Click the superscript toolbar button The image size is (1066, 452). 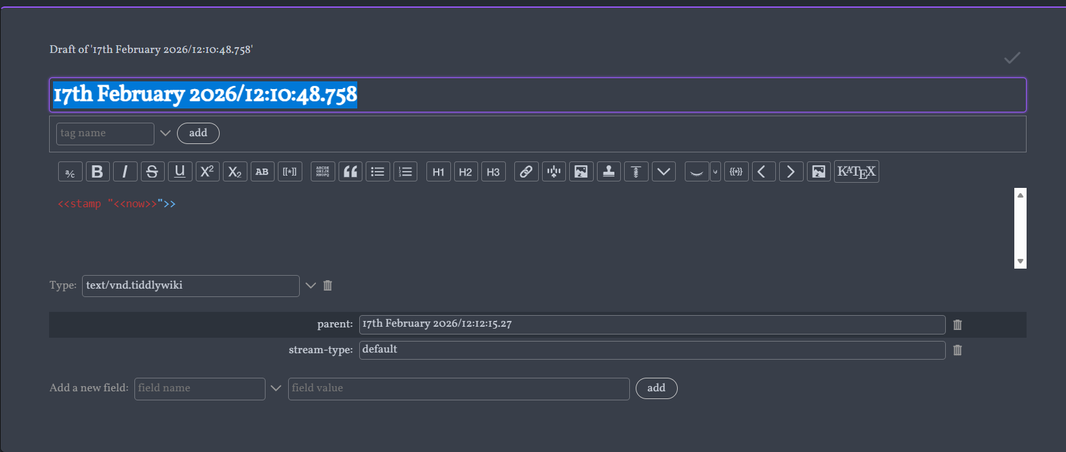point(207,172)
